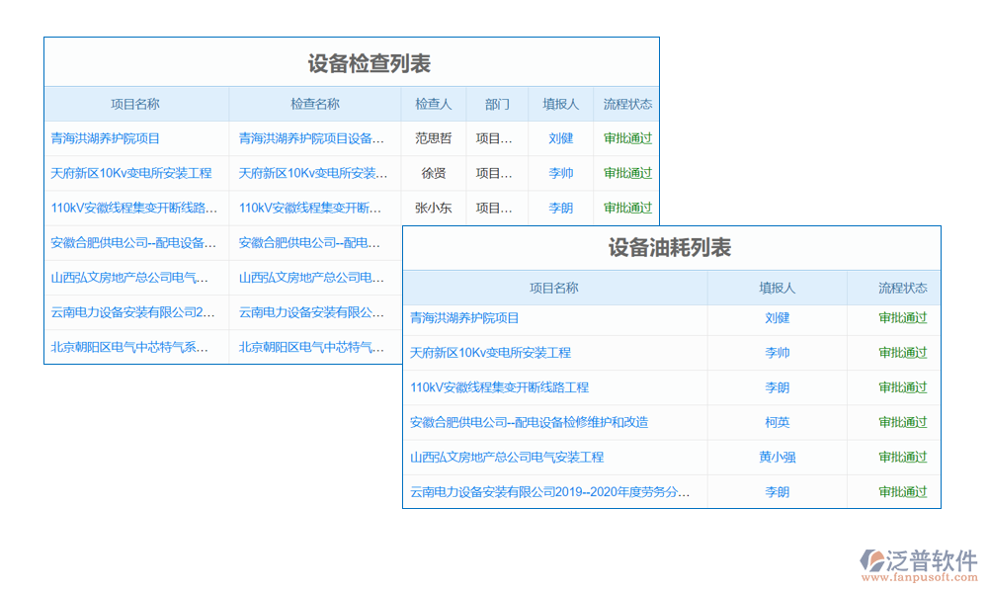Click the 部门 column header

[x=497, y=104]
